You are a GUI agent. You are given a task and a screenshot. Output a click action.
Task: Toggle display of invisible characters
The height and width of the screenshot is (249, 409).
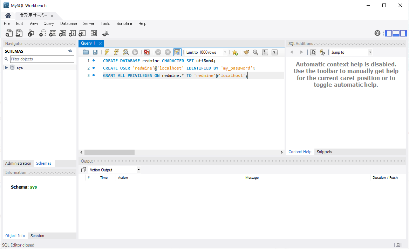(265, 52)
